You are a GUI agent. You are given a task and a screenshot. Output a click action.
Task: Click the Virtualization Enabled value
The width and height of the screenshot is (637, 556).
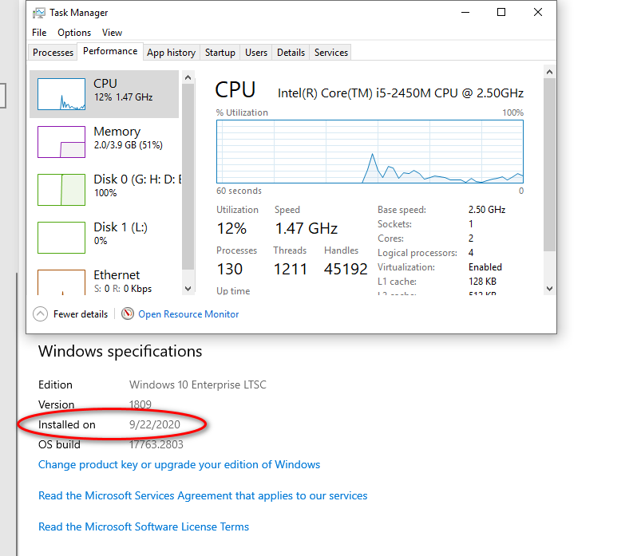tap(485, 267)
